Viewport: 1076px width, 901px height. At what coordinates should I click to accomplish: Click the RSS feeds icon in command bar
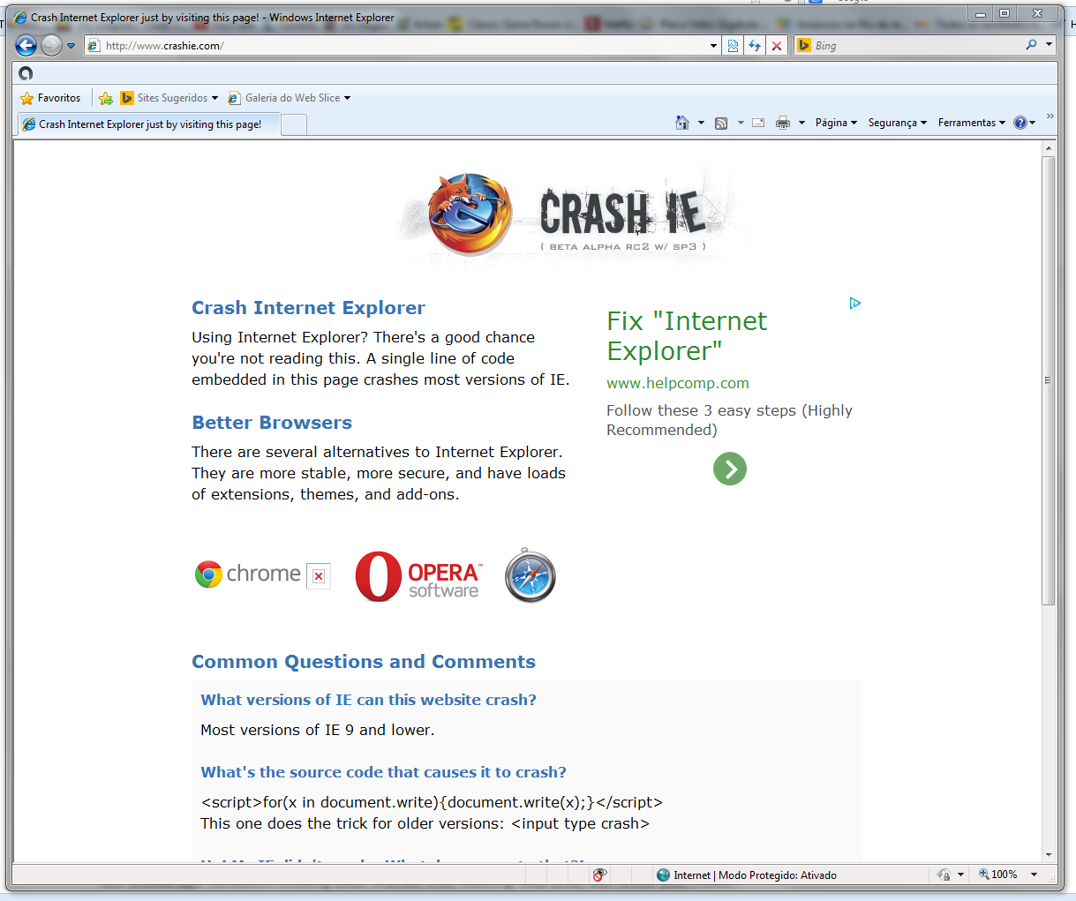tap(721, 123)
